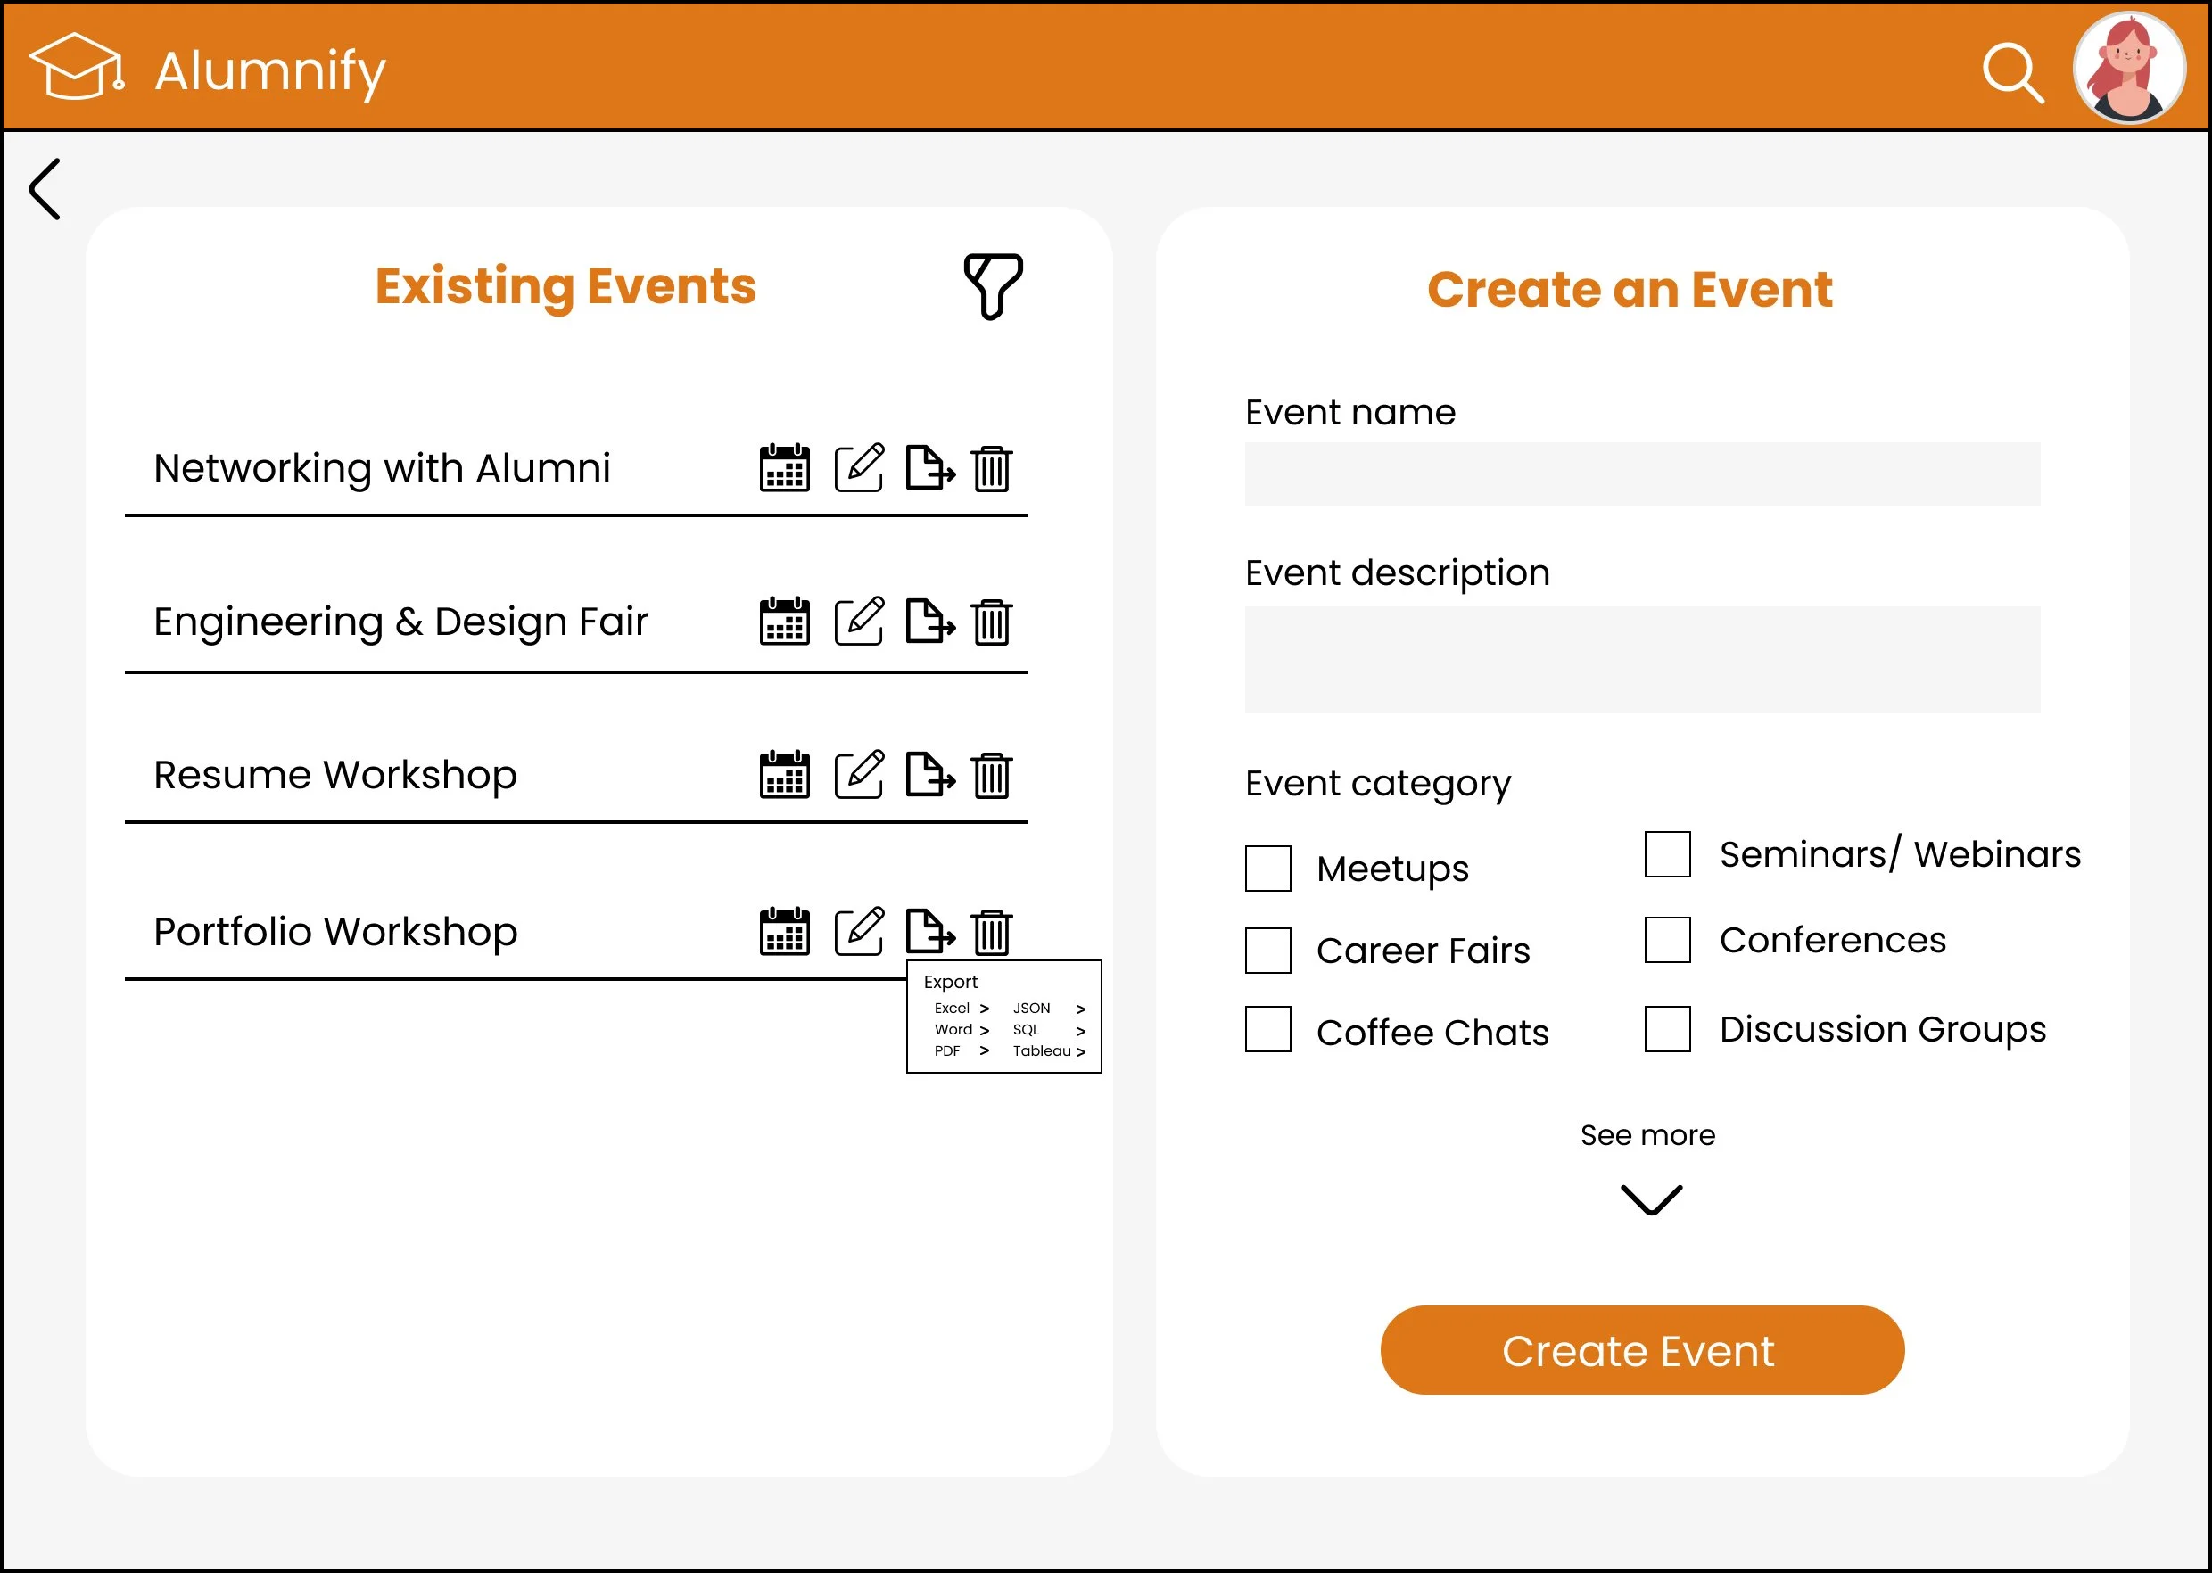Check the Meetups category box
Screen dimensions: 2212x1573
point(1267,868)
